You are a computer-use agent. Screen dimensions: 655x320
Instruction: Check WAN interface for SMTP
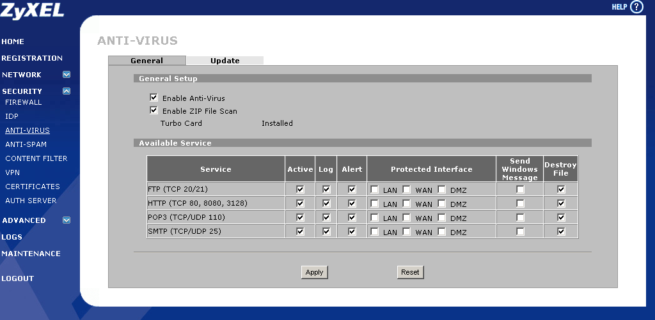tap(406, 231)
